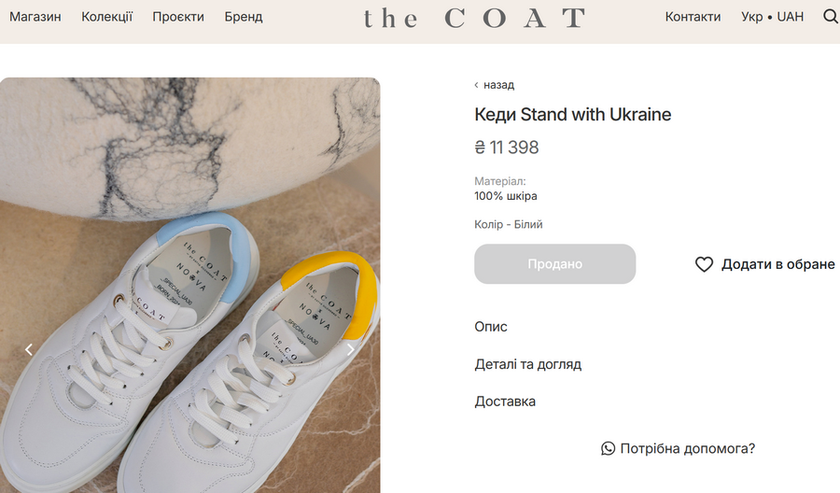Click the Потрібна допомога? link
Image resolution: width=840 pixels, height=493 pixels.
(x=687, y=449)
